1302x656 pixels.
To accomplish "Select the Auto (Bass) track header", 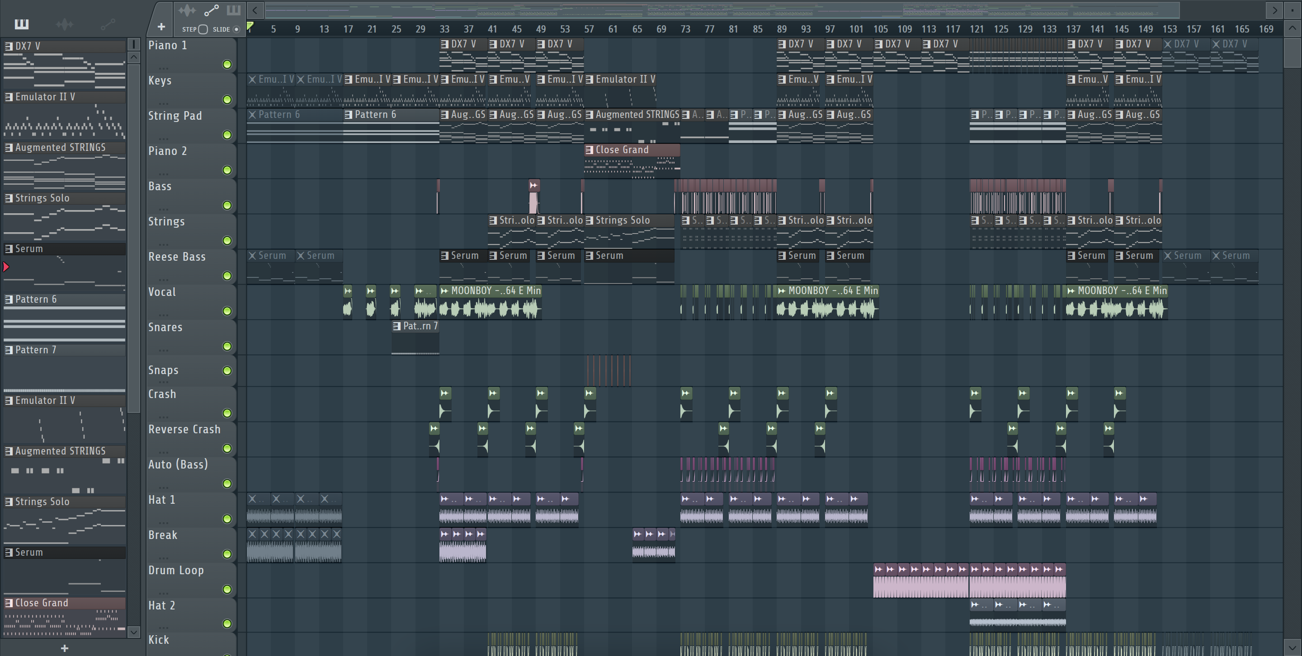I will point(191,474).
